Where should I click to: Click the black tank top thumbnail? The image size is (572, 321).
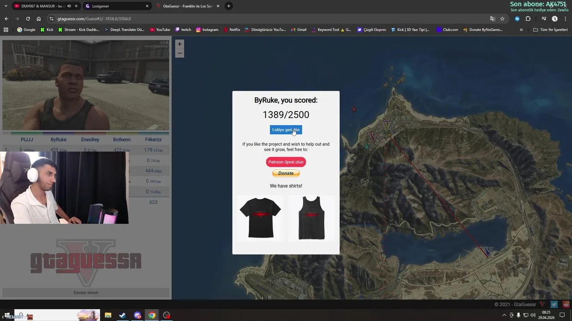[311, 218]
